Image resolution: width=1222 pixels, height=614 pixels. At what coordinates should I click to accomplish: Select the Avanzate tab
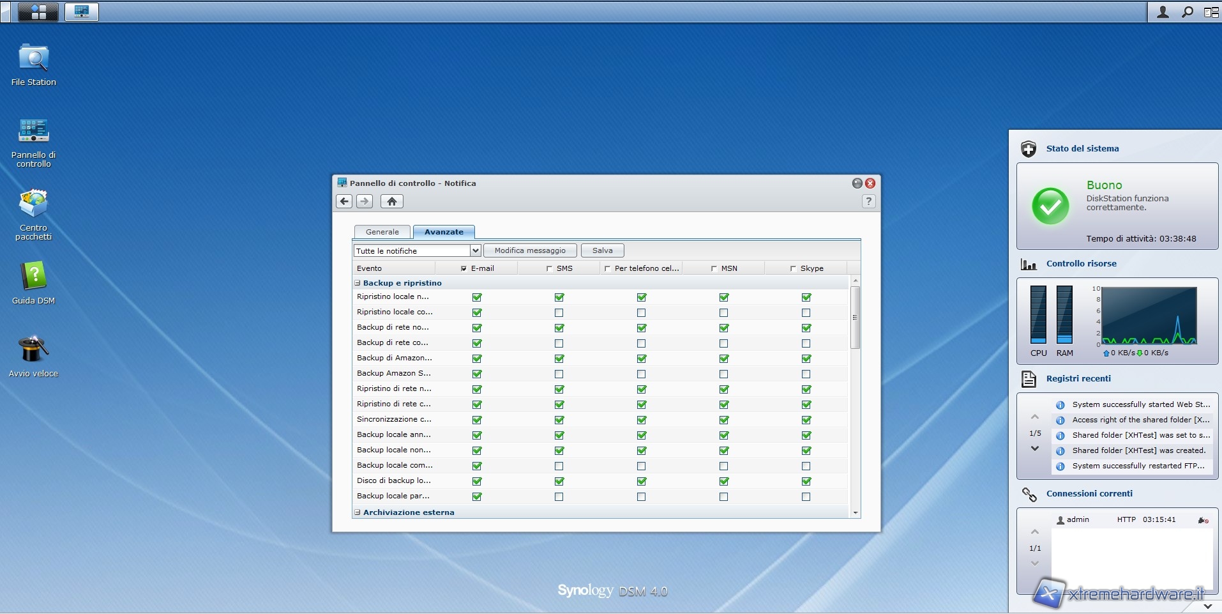[x=444, y=232]
